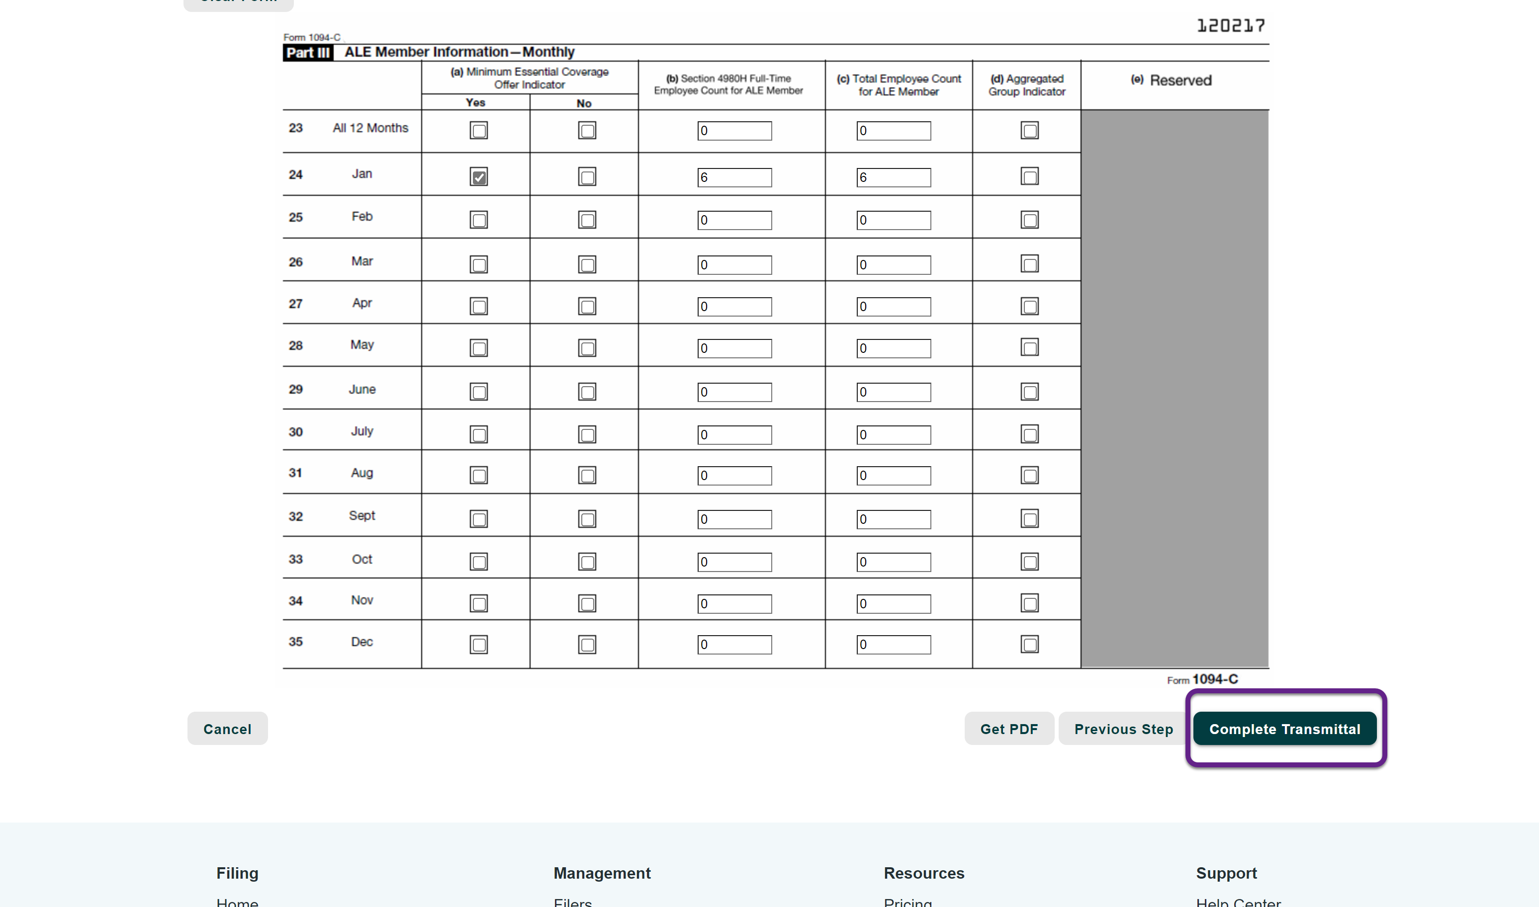Check the June No coverage checkbox

[x=587, y=392]
